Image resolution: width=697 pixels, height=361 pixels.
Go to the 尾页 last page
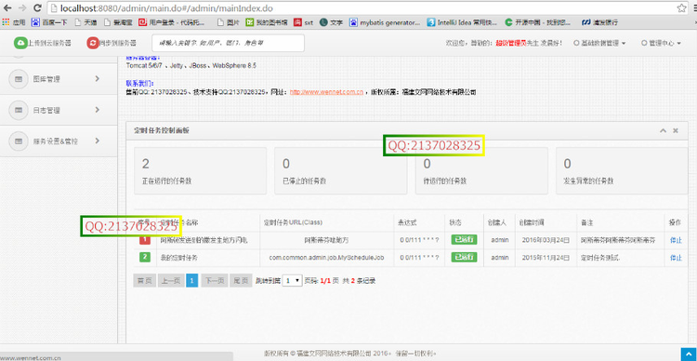click(x=242, y=281)
